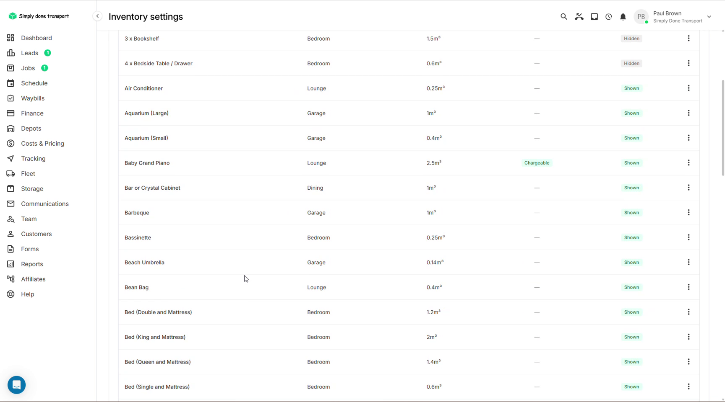This screenshot has height=402, width=725.
Task: Select the Baby Grand Piano item name
Action: click(x=147, y=163)
